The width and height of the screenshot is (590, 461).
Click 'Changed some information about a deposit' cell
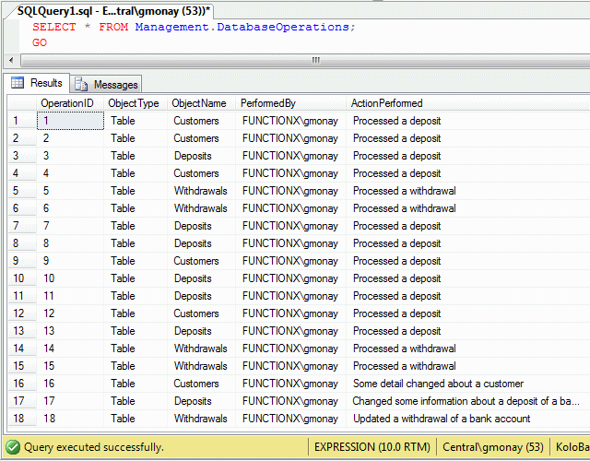467,401
